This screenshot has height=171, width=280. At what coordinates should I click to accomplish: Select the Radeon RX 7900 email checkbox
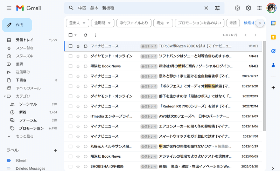click(x=71, y=106)
